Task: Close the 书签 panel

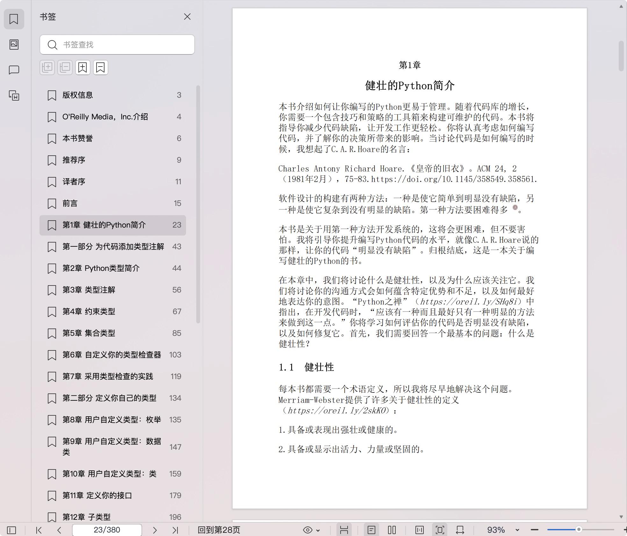Action: point(187,17)
